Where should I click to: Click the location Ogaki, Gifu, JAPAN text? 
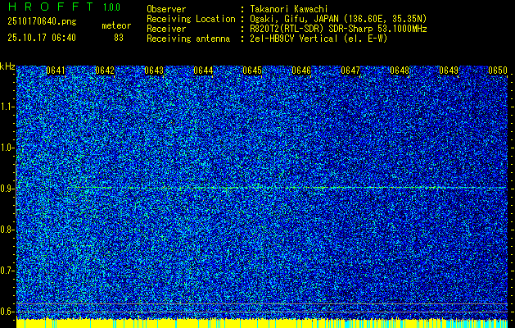tap(338, 19)
